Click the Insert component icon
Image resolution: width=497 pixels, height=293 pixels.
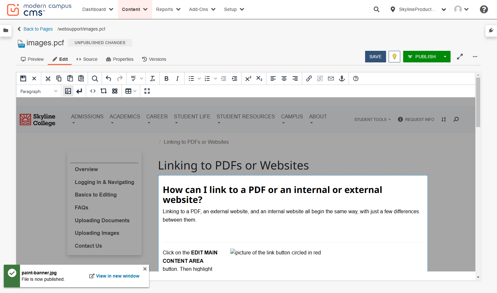[x=115, y=91]
